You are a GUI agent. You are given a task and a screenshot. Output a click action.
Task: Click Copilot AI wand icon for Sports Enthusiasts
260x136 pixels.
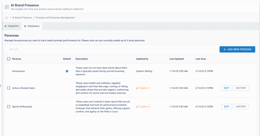click(x=137, y=107)
